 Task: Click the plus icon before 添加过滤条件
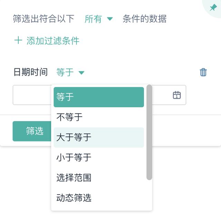click(18, 41)
